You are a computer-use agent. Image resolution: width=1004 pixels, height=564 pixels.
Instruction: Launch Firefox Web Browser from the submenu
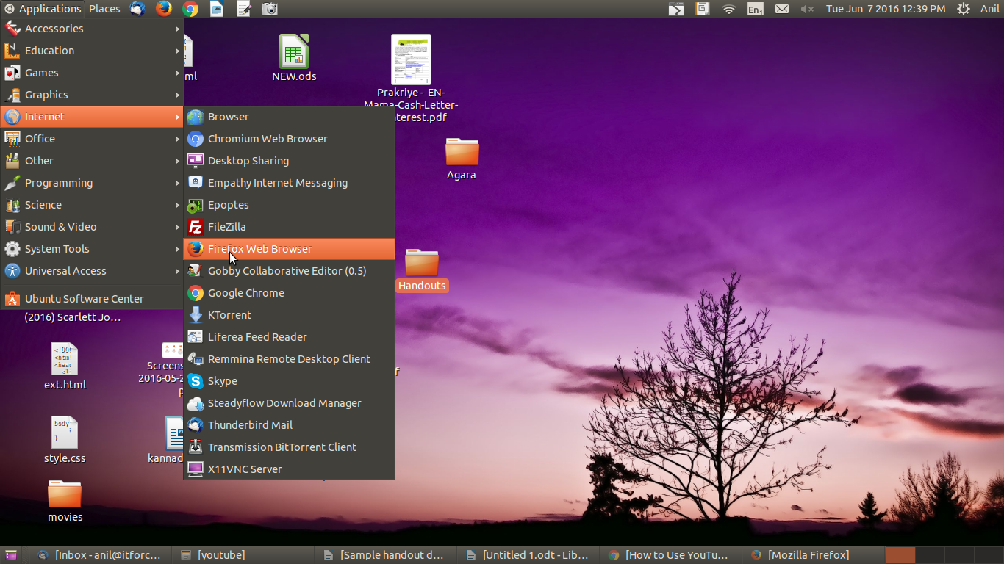289,249
